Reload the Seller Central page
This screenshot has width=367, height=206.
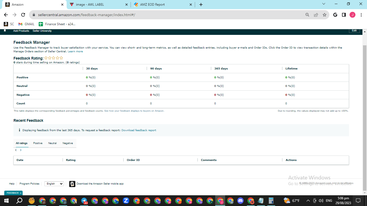[23, 15]
